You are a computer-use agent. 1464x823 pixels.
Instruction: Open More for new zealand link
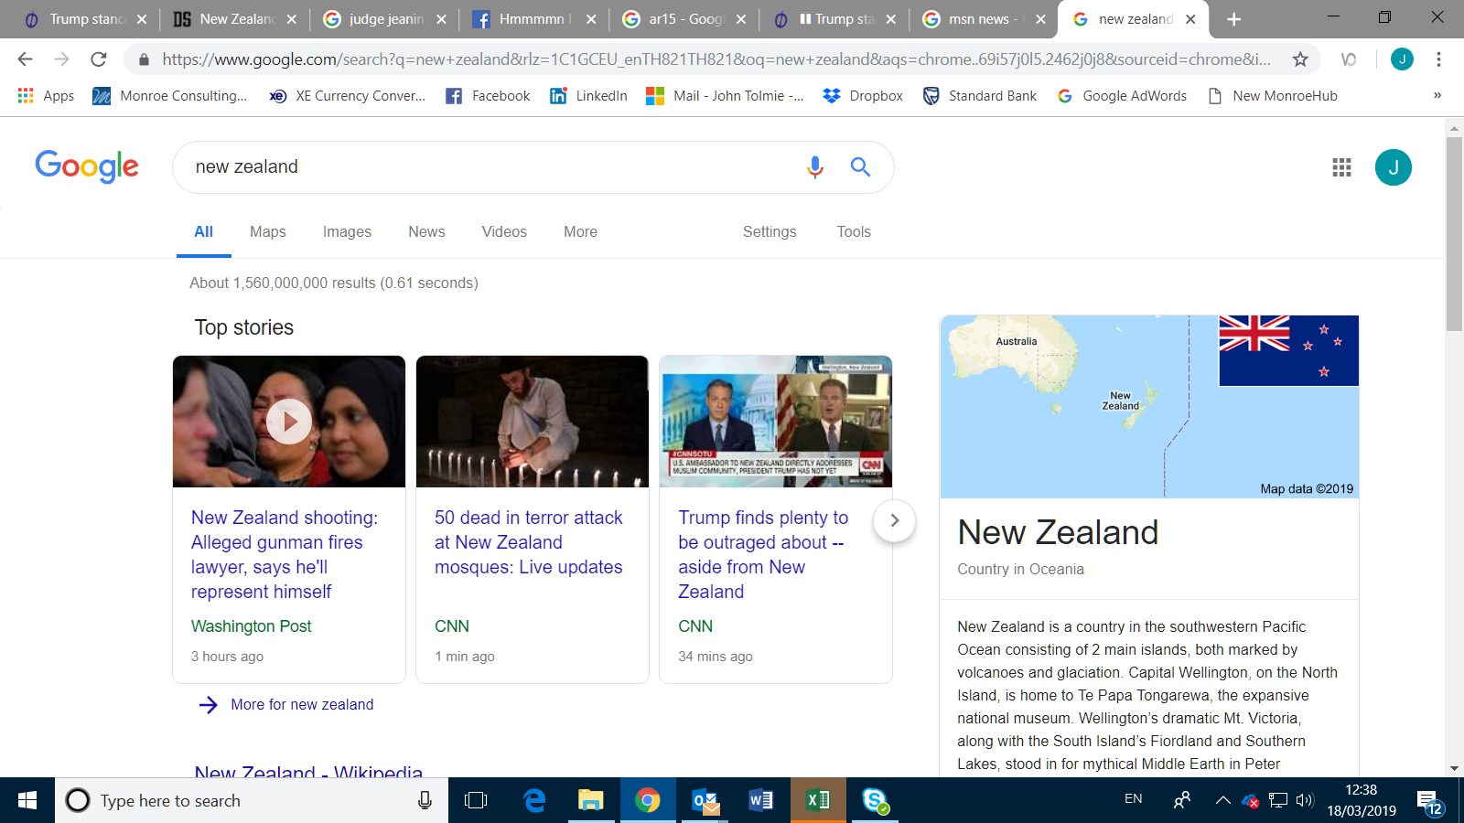pyautogui.click(x=286, y=704)
